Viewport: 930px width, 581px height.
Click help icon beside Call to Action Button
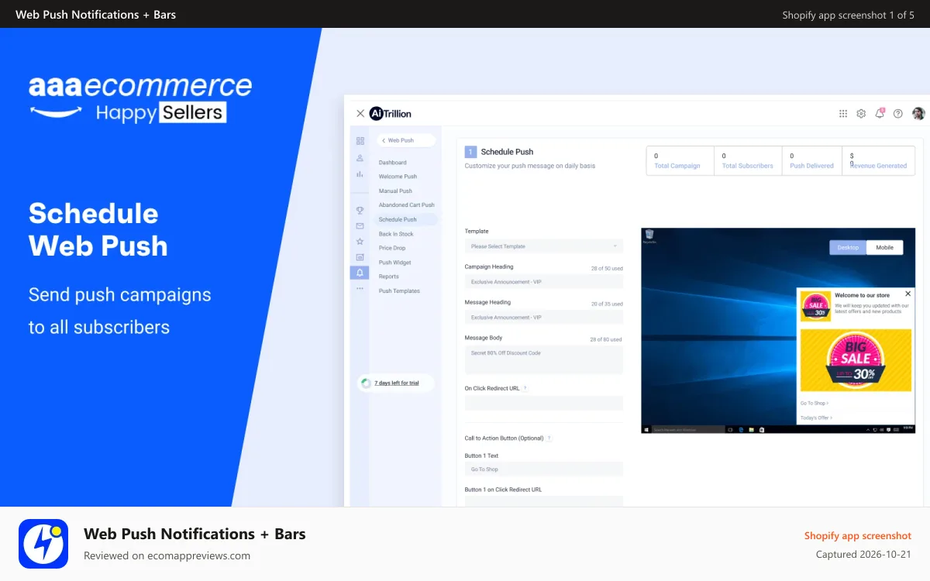(x=549, y=438)
